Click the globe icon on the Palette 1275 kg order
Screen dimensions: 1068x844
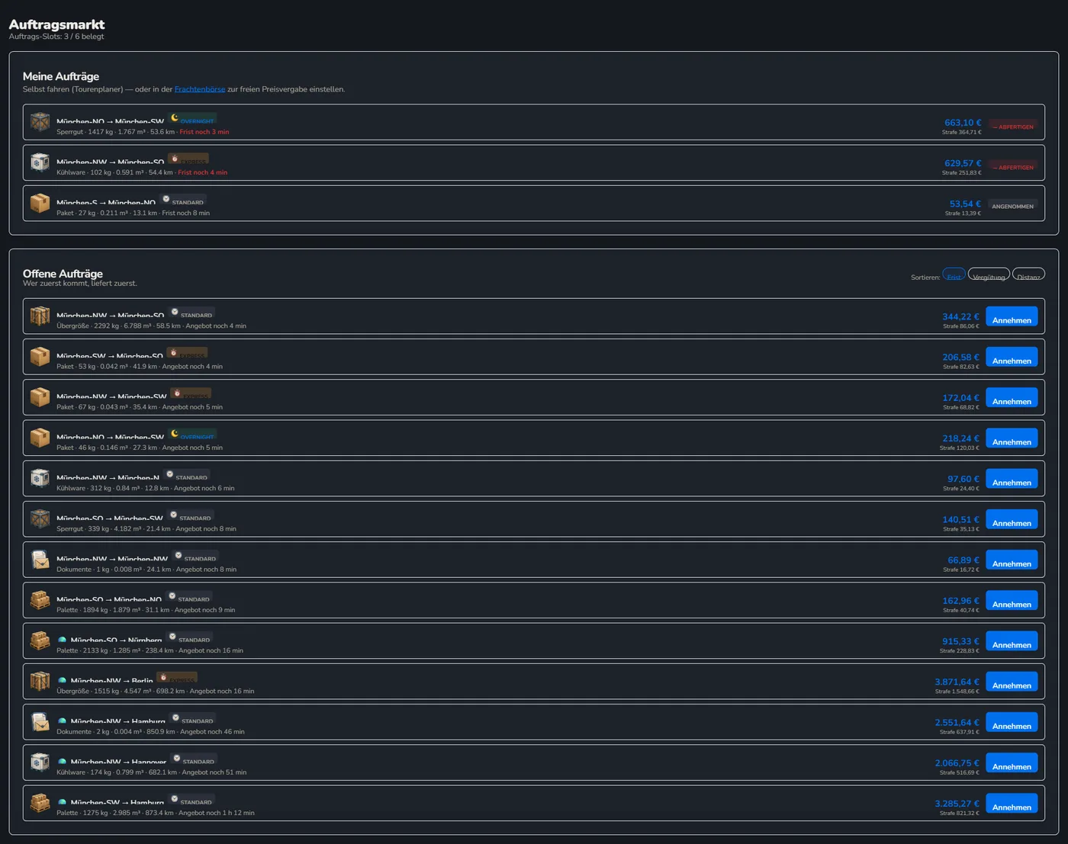click(x=62, y=803)
